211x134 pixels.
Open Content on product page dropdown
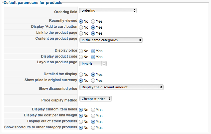[111, 40]
